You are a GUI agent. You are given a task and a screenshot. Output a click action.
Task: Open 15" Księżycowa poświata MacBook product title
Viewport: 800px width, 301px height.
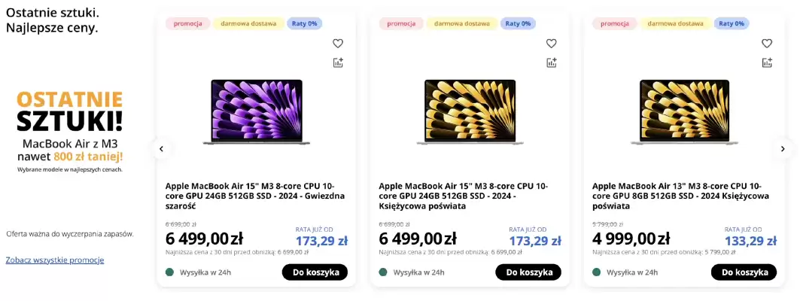464,196
